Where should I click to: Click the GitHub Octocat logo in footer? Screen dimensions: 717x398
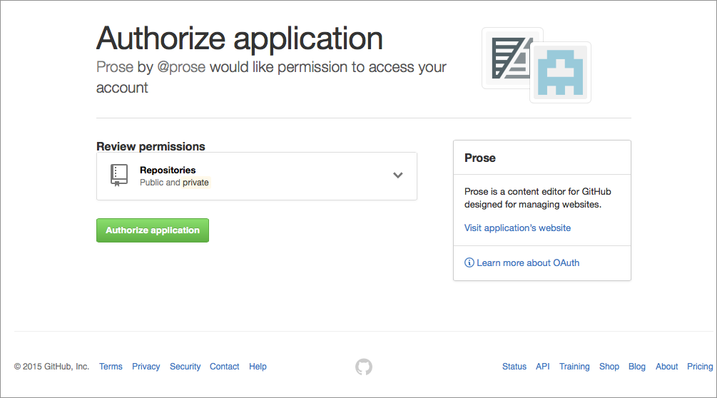click(364, 367)
